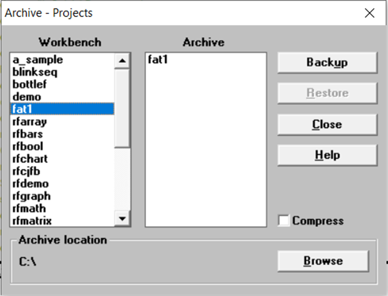The width and height of the screenshot is (388, 296).
Task: Select rfbars project entry
Action: (62, 134)
